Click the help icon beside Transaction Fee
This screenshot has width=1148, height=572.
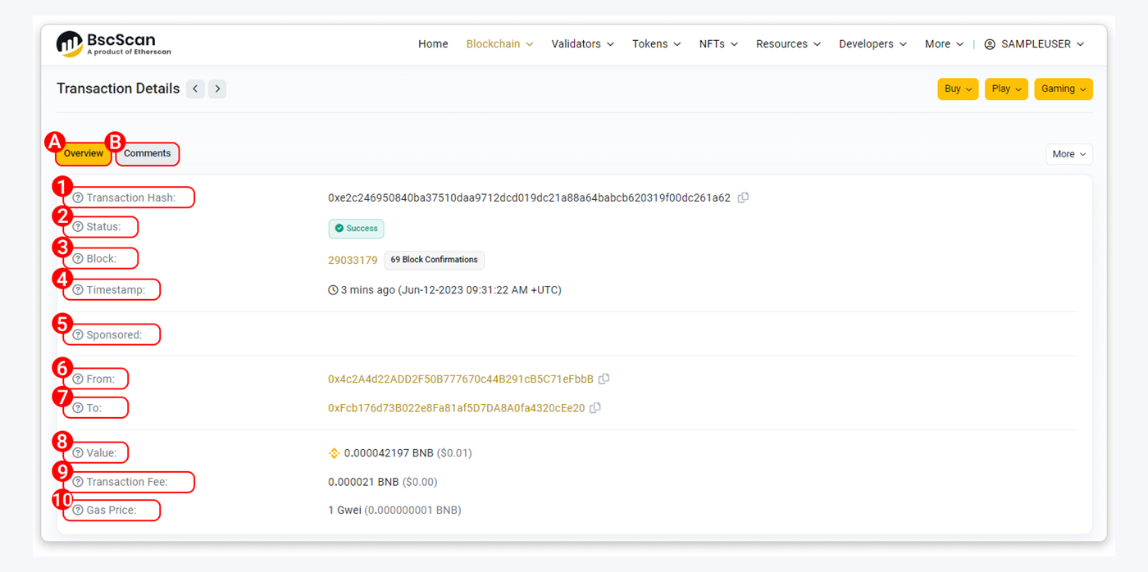point(78,482)
